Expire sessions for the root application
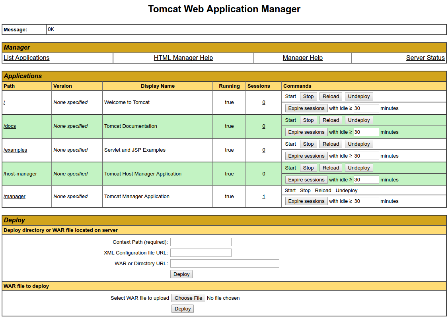Screen dimensions: 448x320 pyautogui.click(x=306, y=108)
